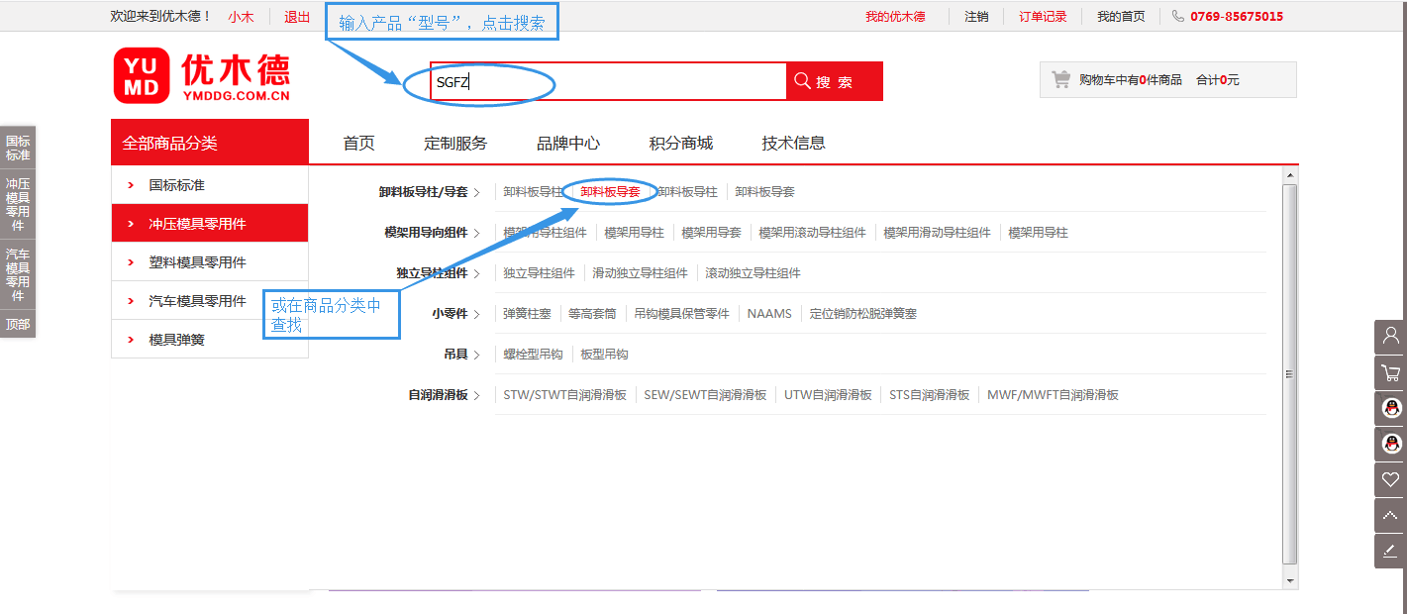Open the shopping cart icon in floating sidebar

(x=1390, y=372)
